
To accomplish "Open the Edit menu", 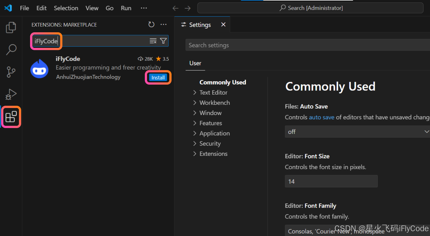I will [x=41, y=8].
